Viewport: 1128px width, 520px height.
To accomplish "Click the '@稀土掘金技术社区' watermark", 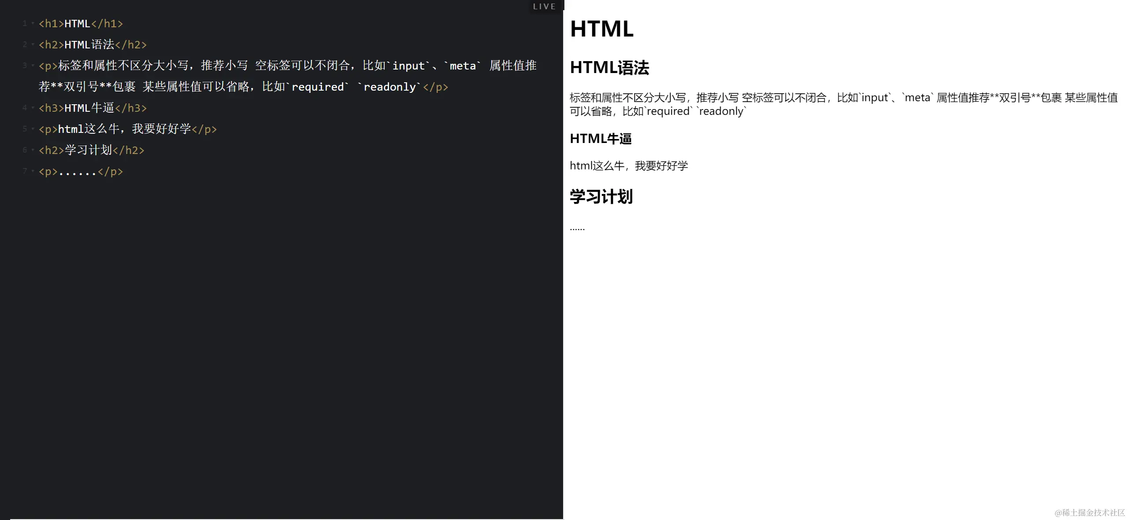I will (x=1089, y=513).
